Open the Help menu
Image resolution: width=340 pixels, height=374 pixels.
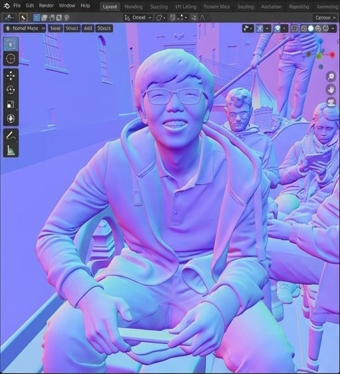click(85, 5)
